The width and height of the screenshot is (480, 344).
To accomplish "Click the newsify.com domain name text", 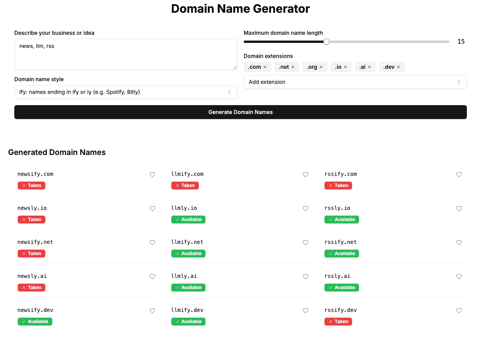I will 35,174.
